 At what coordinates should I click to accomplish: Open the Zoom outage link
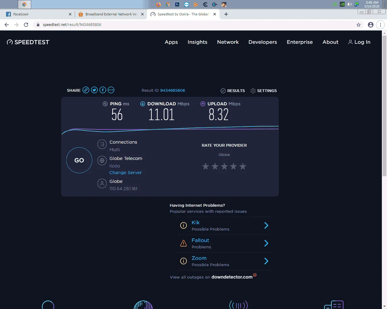[199, 258]
